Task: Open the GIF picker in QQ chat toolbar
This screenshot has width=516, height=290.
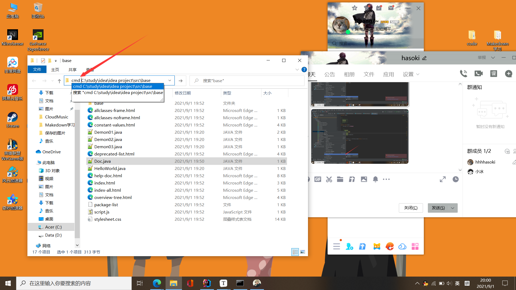Action: pyautogui.click(x=318, y=179)
